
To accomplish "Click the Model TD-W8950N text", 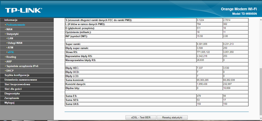I will pos(244,14).
